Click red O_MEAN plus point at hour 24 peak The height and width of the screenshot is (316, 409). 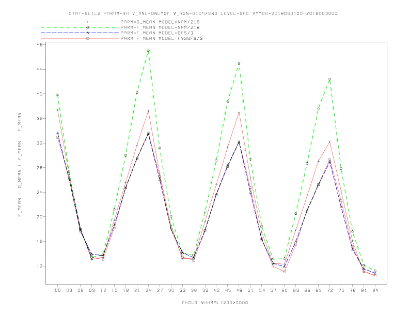coord(148,111)
